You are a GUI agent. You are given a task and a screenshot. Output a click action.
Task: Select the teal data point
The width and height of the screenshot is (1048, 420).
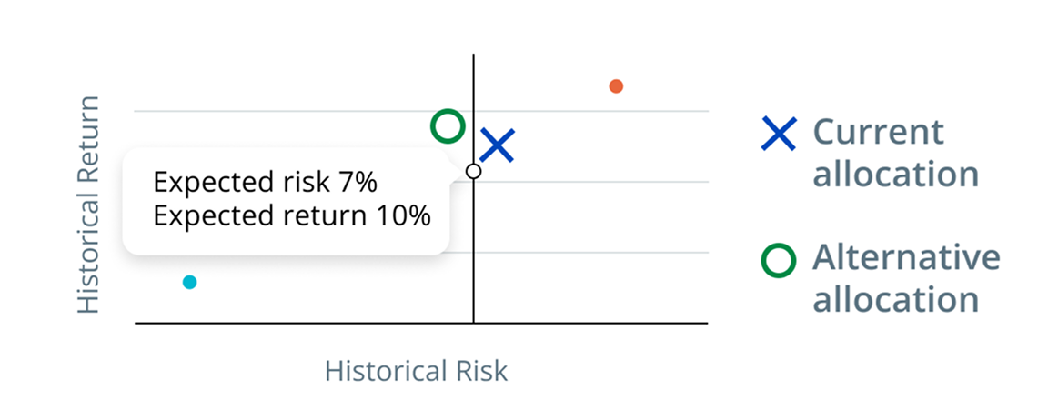click(189, 282)
